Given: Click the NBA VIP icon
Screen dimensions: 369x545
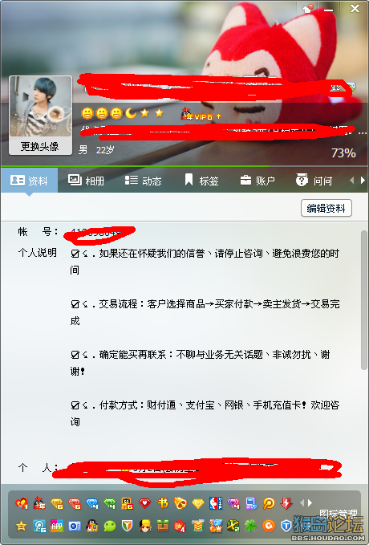Looking at the screenshot, I should (x=216, y=503).
